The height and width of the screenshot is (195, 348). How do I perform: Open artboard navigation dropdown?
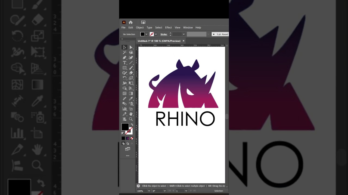point(186,191)
